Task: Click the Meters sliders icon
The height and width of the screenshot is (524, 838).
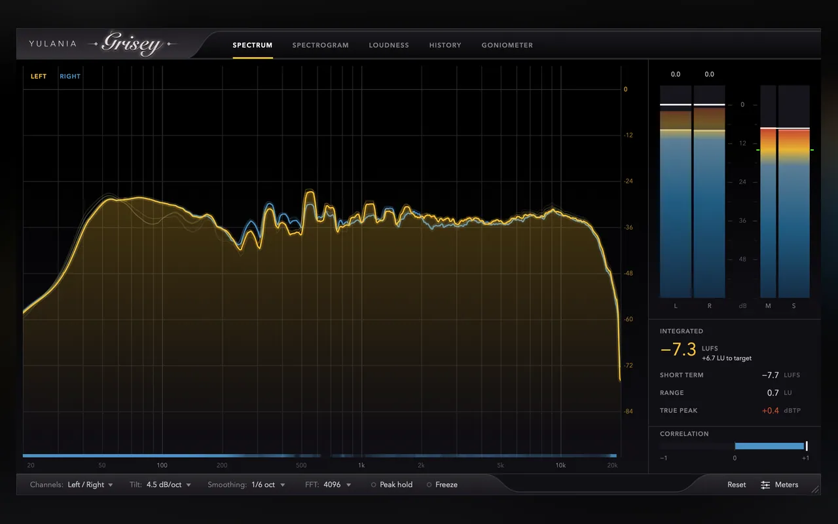Action: [x=765, y=485]
